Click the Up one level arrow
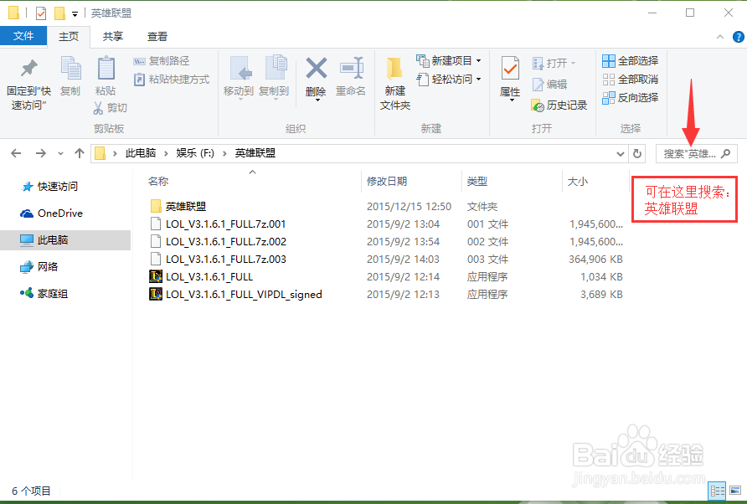 [80, 153]
